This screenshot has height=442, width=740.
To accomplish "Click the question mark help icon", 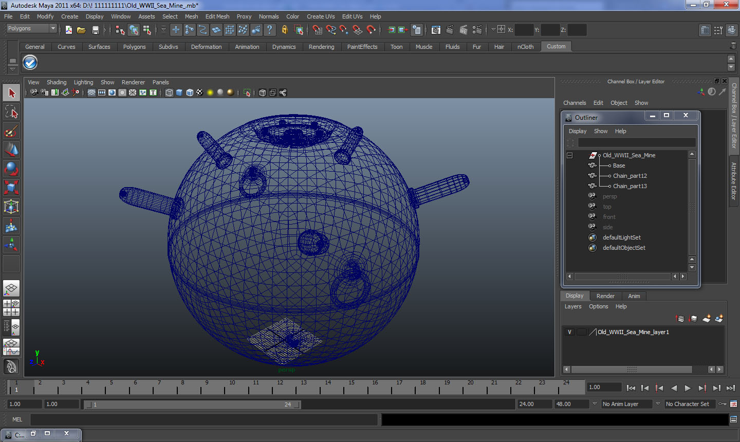I will (269, 30).
